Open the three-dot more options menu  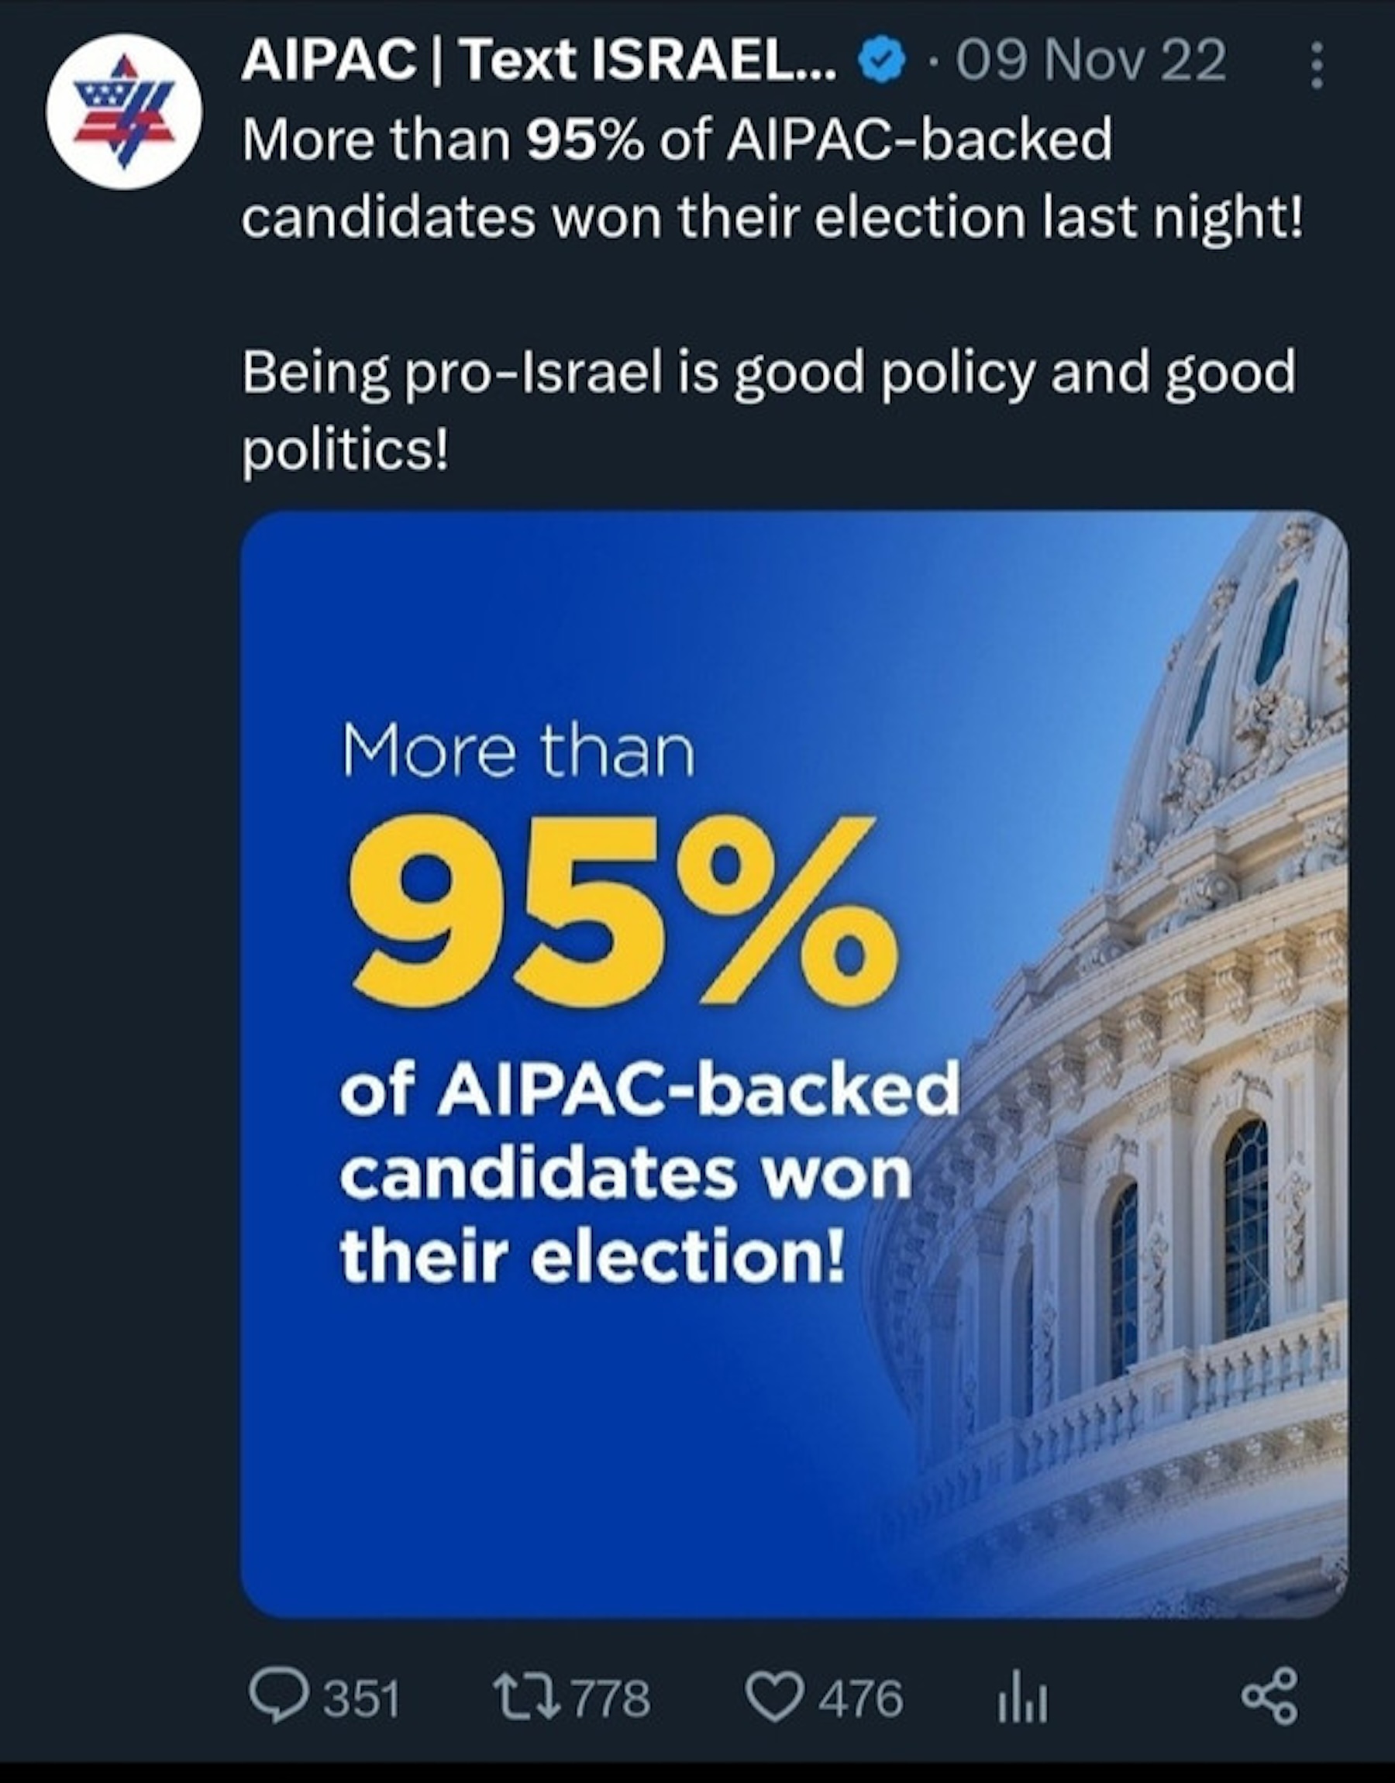point(1316,65)
